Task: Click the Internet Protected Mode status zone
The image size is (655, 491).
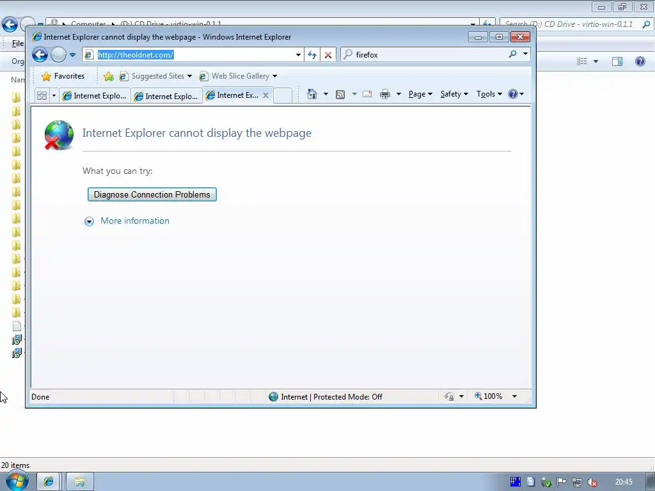Action: 326,396
